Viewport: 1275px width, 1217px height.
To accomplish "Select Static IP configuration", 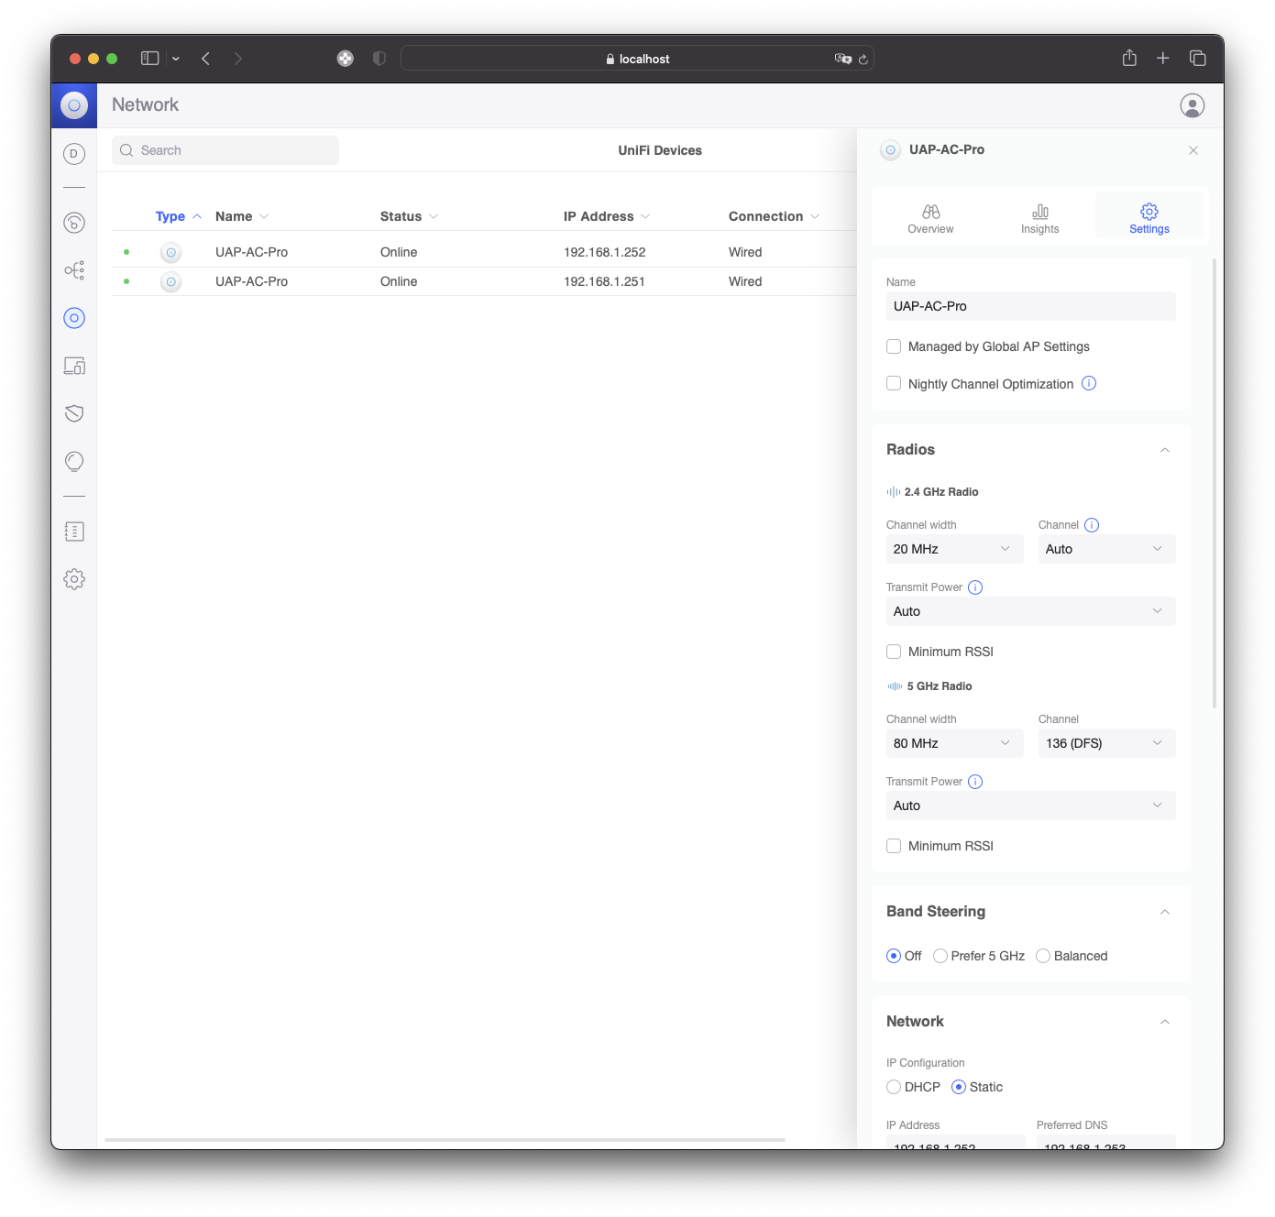I will point(959,1087).
